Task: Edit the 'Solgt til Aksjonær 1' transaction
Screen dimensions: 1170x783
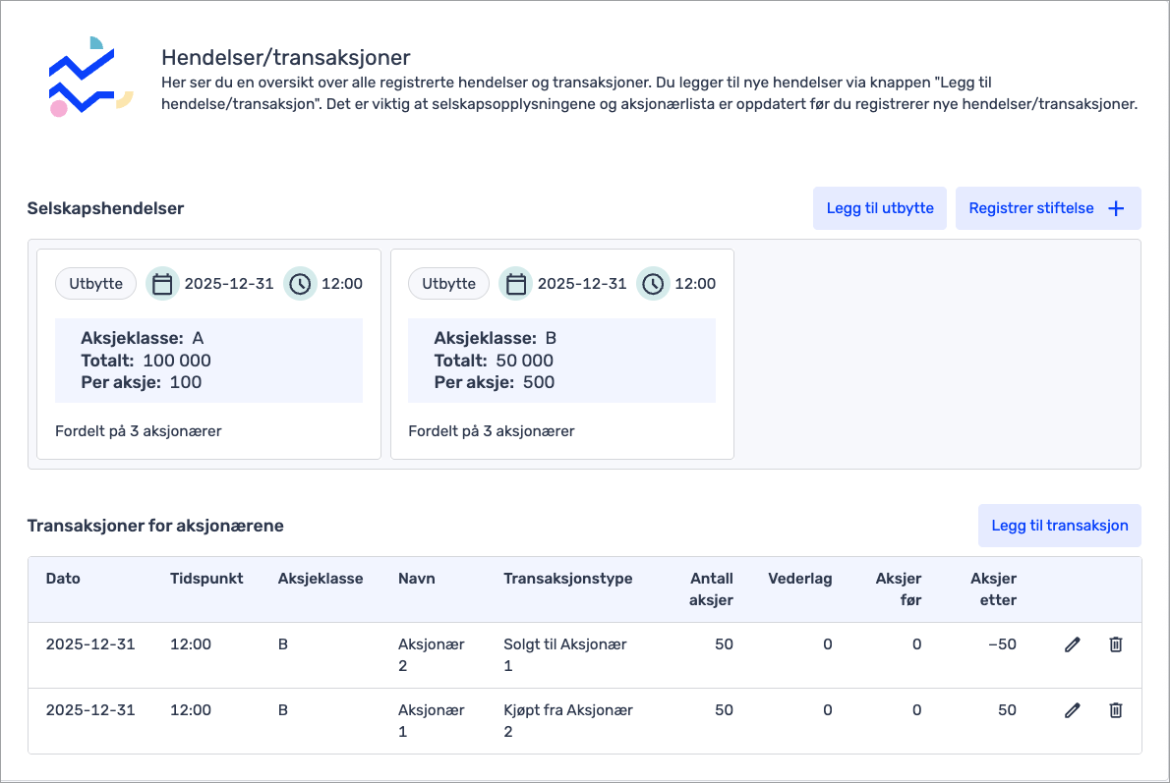Action: 1072,644
